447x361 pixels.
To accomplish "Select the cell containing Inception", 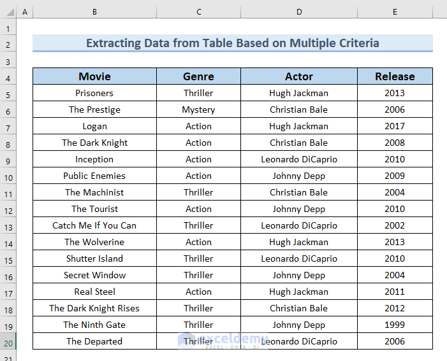I will (x=94, y=159).
